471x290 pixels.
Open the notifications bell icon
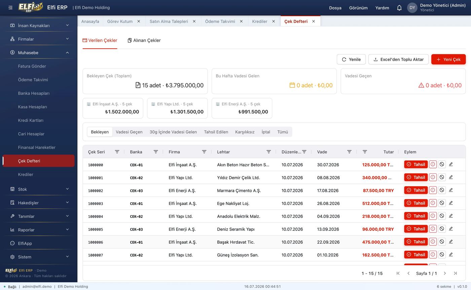[x=399, y=8]
